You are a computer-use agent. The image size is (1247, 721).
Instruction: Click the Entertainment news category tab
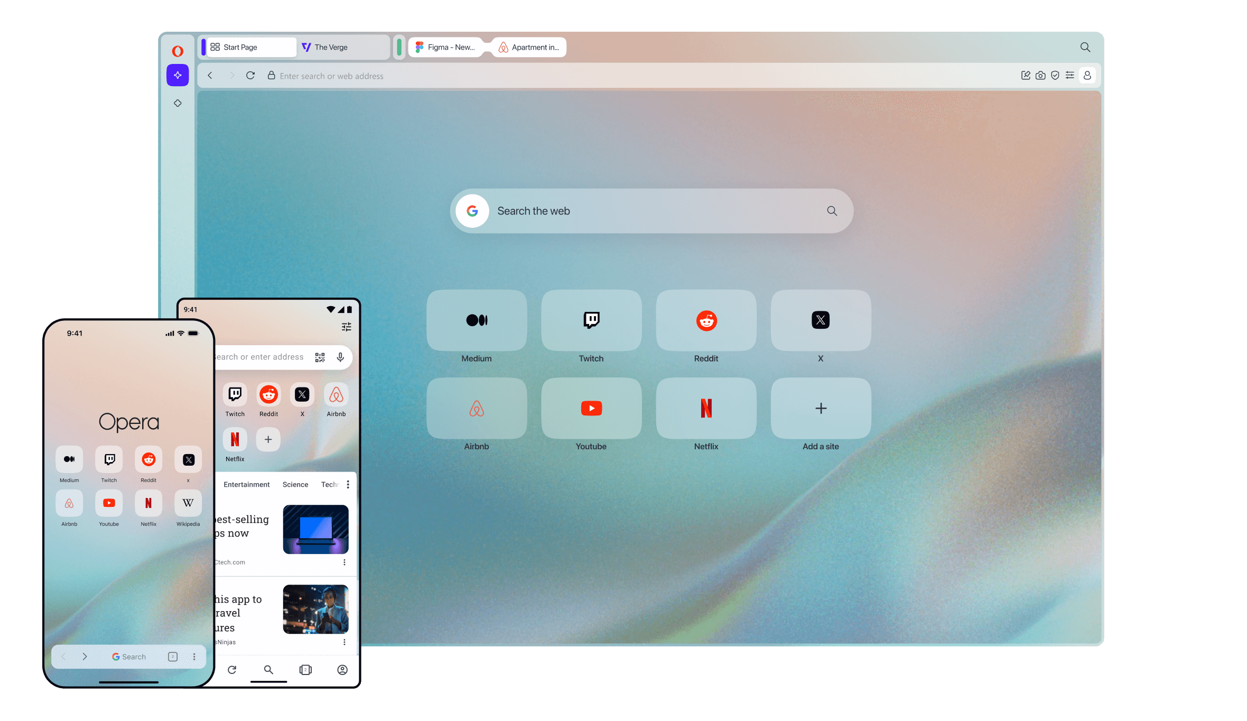[246, 484]
